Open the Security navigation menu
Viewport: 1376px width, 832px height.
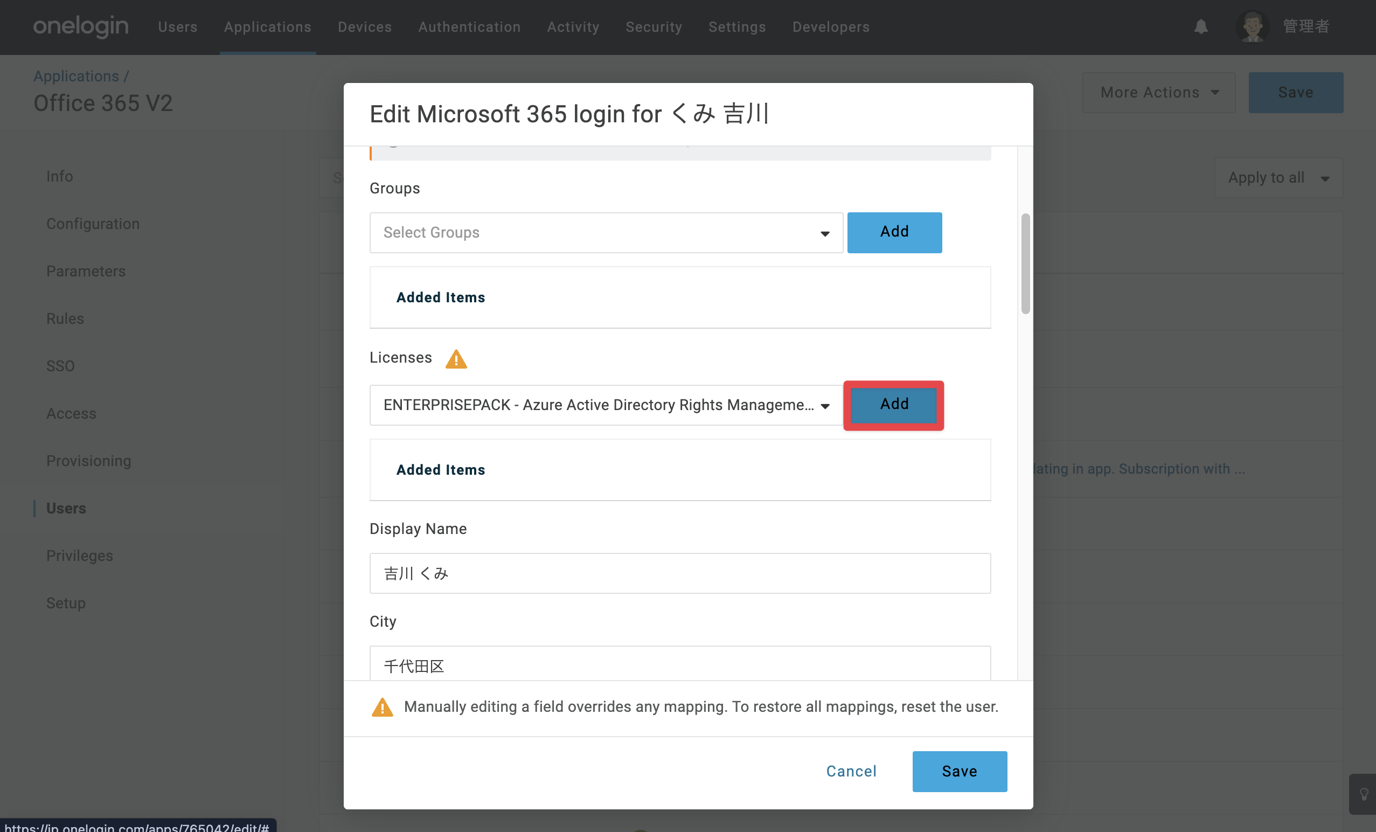654,27
